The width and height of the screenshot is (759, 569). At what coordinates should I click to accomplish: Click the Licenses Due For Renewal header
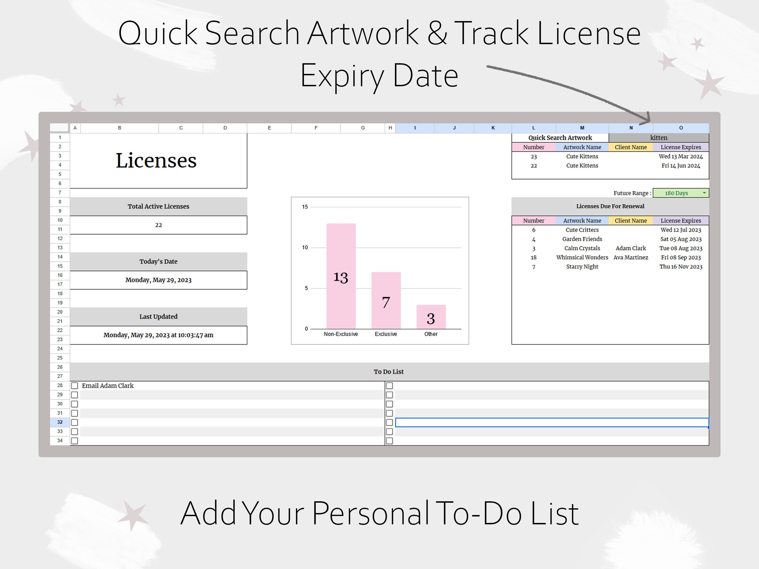[x=610, y=206]
